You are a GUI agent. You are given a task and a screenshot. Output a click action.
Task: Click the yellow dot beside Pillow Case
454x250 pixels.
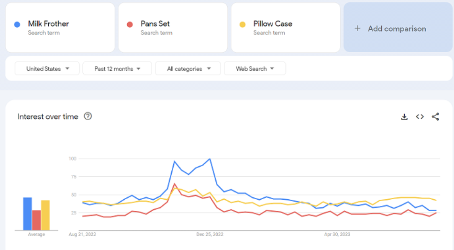point(243,24)
